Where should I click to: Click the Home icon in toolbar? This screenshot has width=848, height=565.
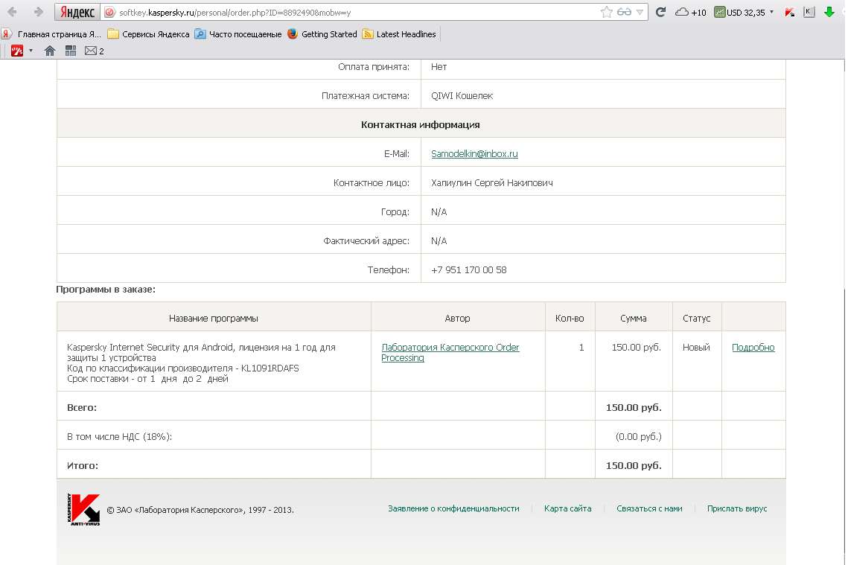click(x=50, y=51)
